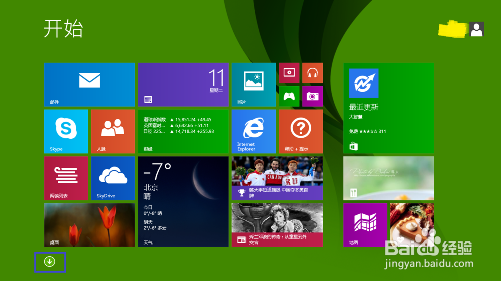Open the Camera tile
Screen dimensions: 501x281
click(x=312, y=96)
